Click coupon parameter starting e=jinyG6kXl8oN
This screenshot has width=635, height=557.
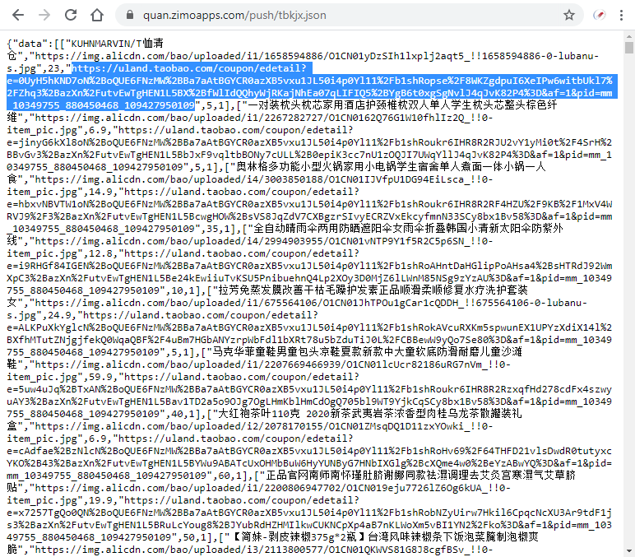point(309,155)
